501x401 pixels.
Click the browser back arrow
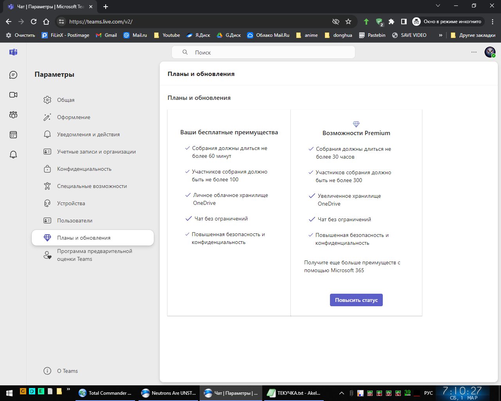click(x=9, y=22)
